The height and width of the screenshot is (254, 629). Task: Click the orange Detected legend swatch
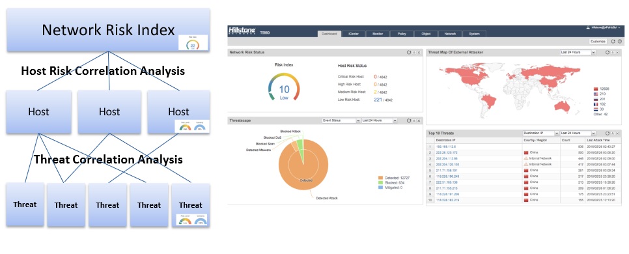coord(380,177)
